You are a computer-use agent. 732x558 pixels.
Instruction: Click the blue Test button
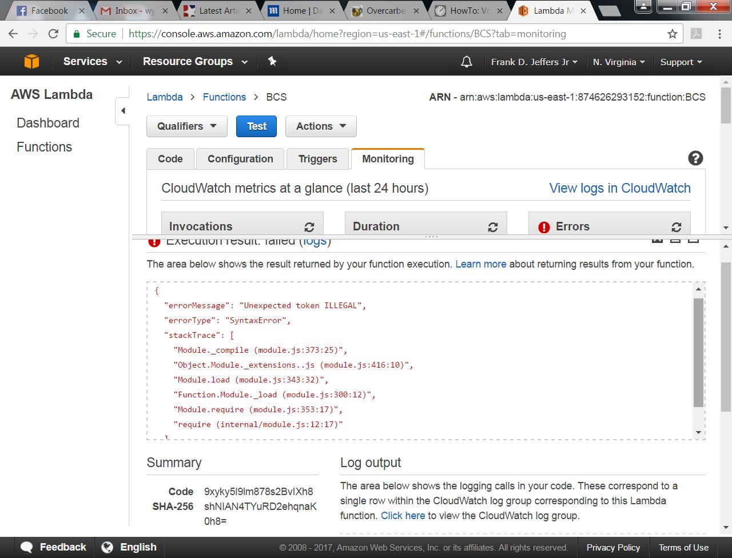tap(256, 126)
